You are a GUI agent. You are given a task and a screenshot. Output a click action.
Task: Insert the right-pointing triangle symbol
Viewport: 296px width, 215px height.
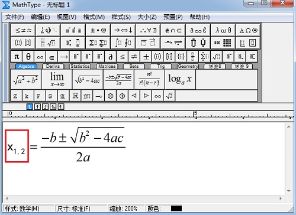(x=146, y=96)
